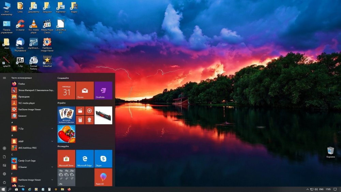Screen dimensions: 341x192
Task: Launch Эпоха Империй 2 from Start list
Action: 33,90
